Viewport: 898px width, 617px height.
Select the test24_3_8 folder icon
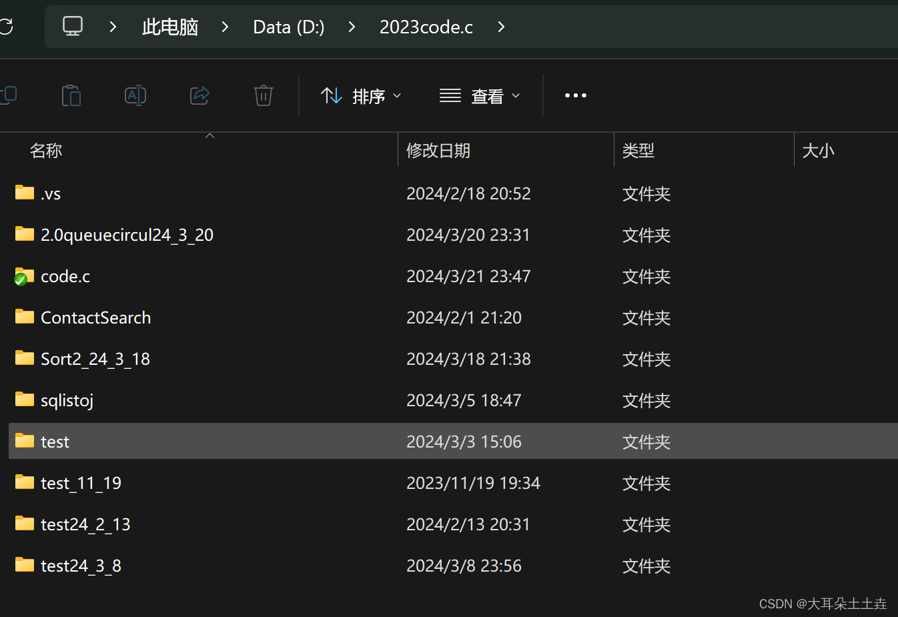[x=25, y=565]
